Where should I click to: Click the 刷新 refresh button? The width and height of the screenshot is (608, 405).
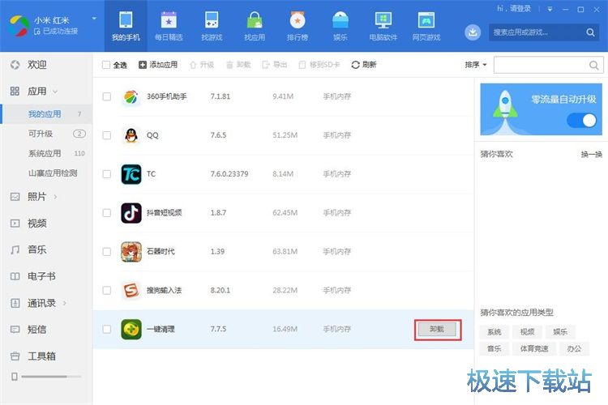coord(364,65)
